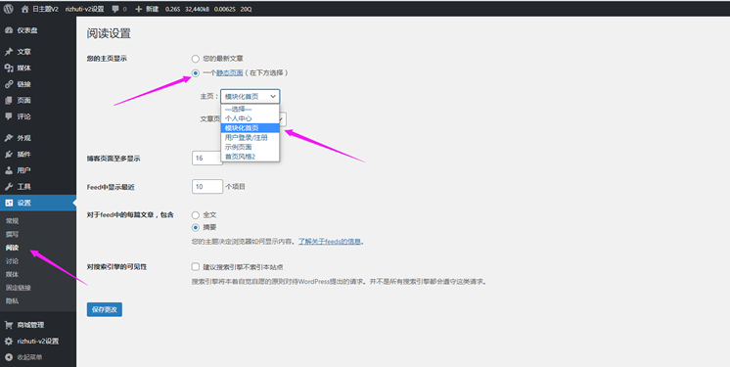
Task: Choose 个人中心 in homepage dropdown list
Action: point(250,118)
